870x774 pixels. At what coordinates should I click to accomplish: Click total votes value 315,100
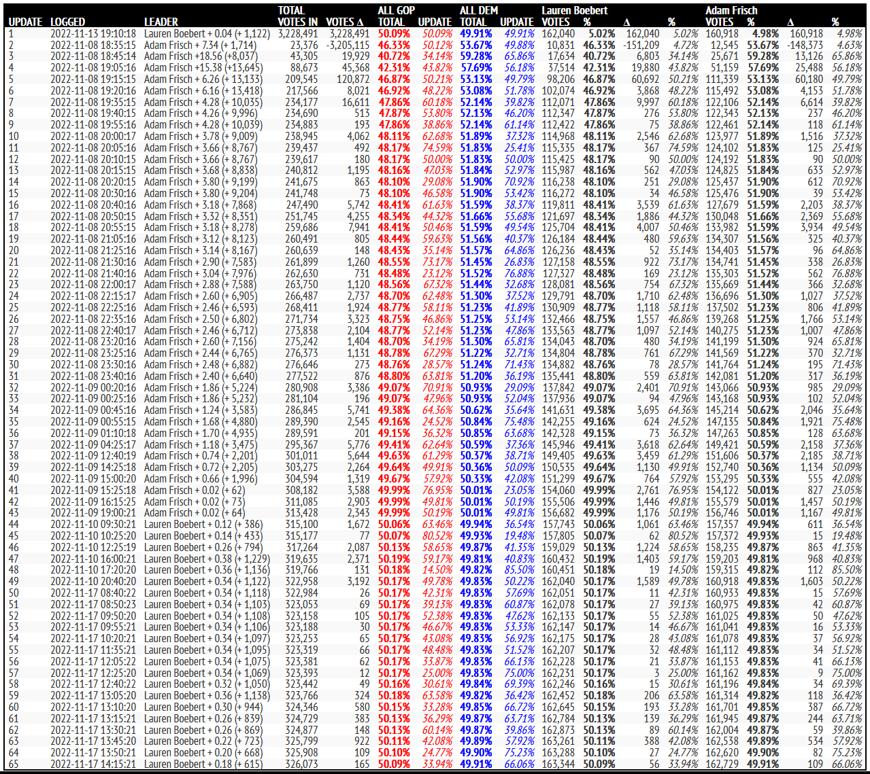[x=301, y=524]
